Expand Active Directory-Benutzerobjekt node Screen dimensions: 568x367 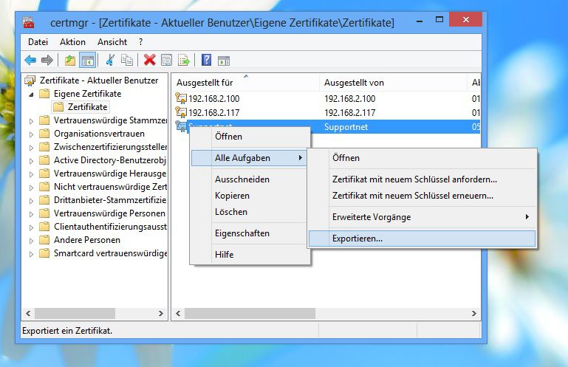click(32, 161)
